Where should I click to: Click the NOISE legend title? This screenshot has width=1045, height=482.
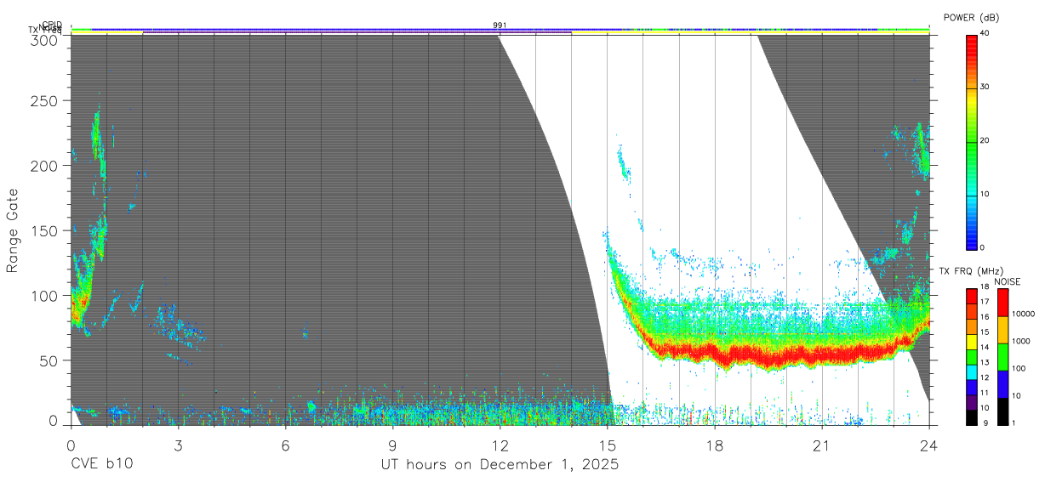(1007, 281)
